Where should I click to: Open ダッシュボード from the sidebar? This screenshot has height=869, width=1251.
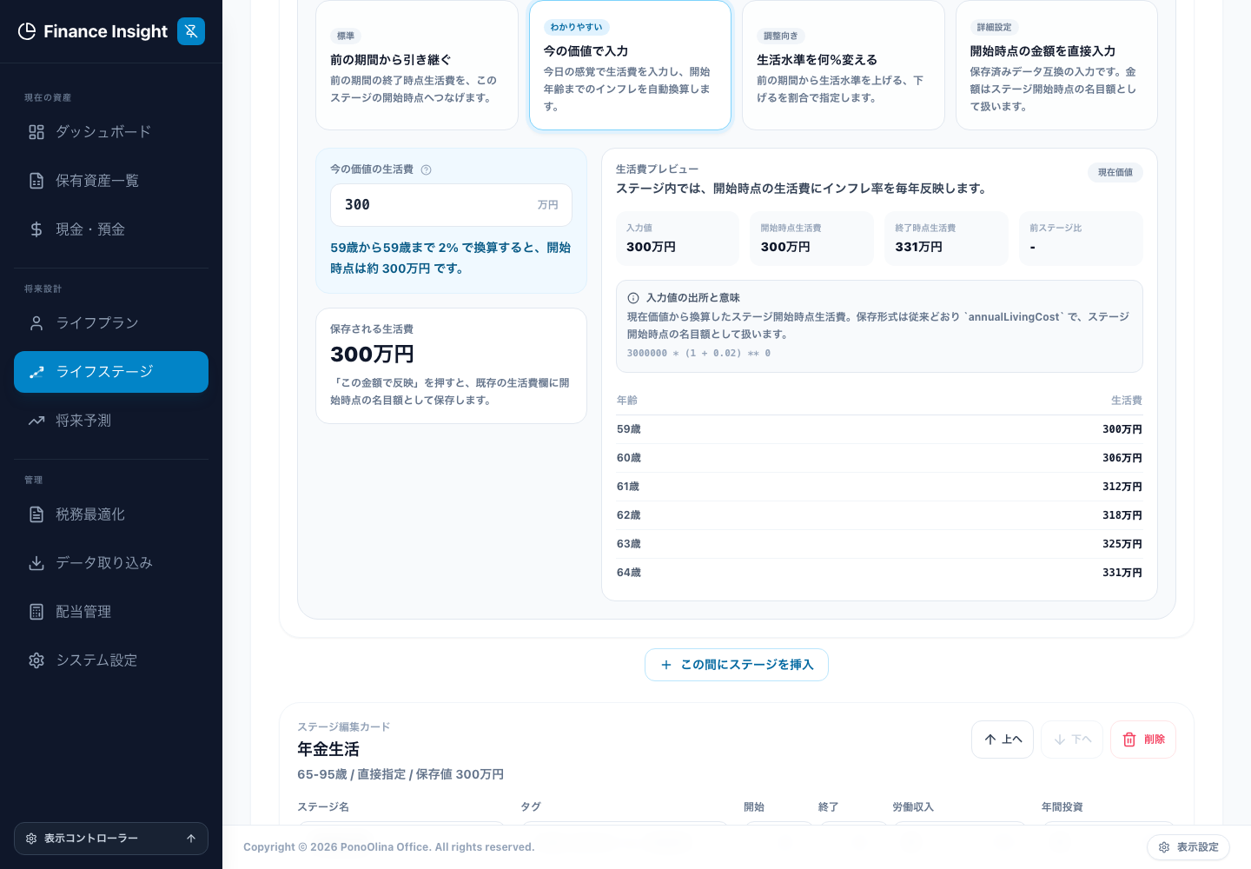(111, 132)
